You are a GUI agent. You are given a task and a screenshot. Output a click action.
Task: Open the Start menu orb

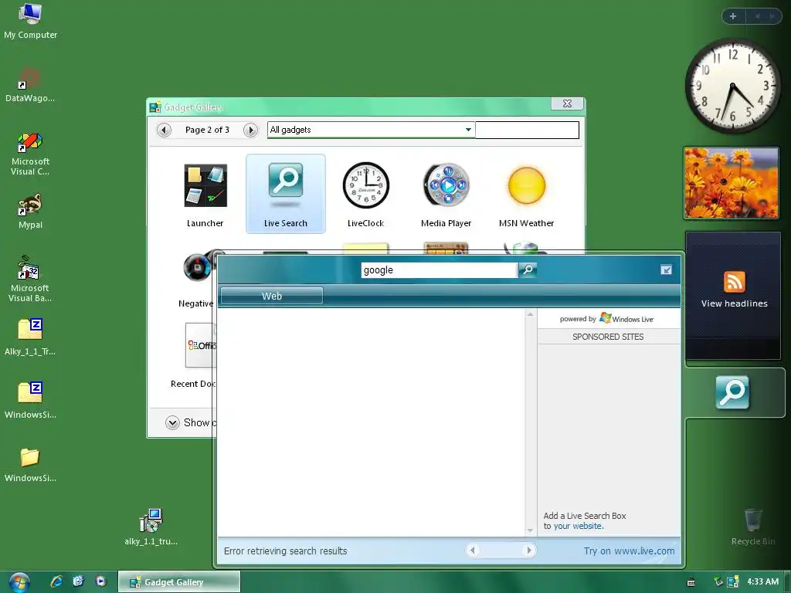pos(19,582)
